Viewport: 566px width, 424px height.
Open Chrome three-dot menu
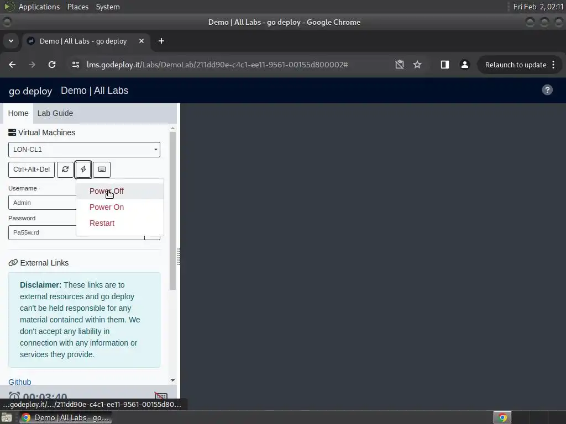pyautogui.click(x=553, y=65)
